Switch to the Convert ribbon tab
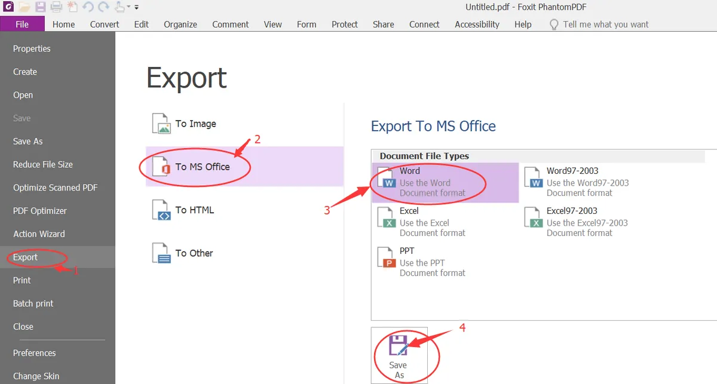 (x=105, y=24)
